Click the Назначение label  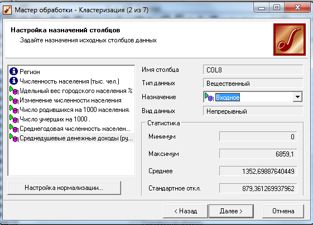click(x=159, y=97)
